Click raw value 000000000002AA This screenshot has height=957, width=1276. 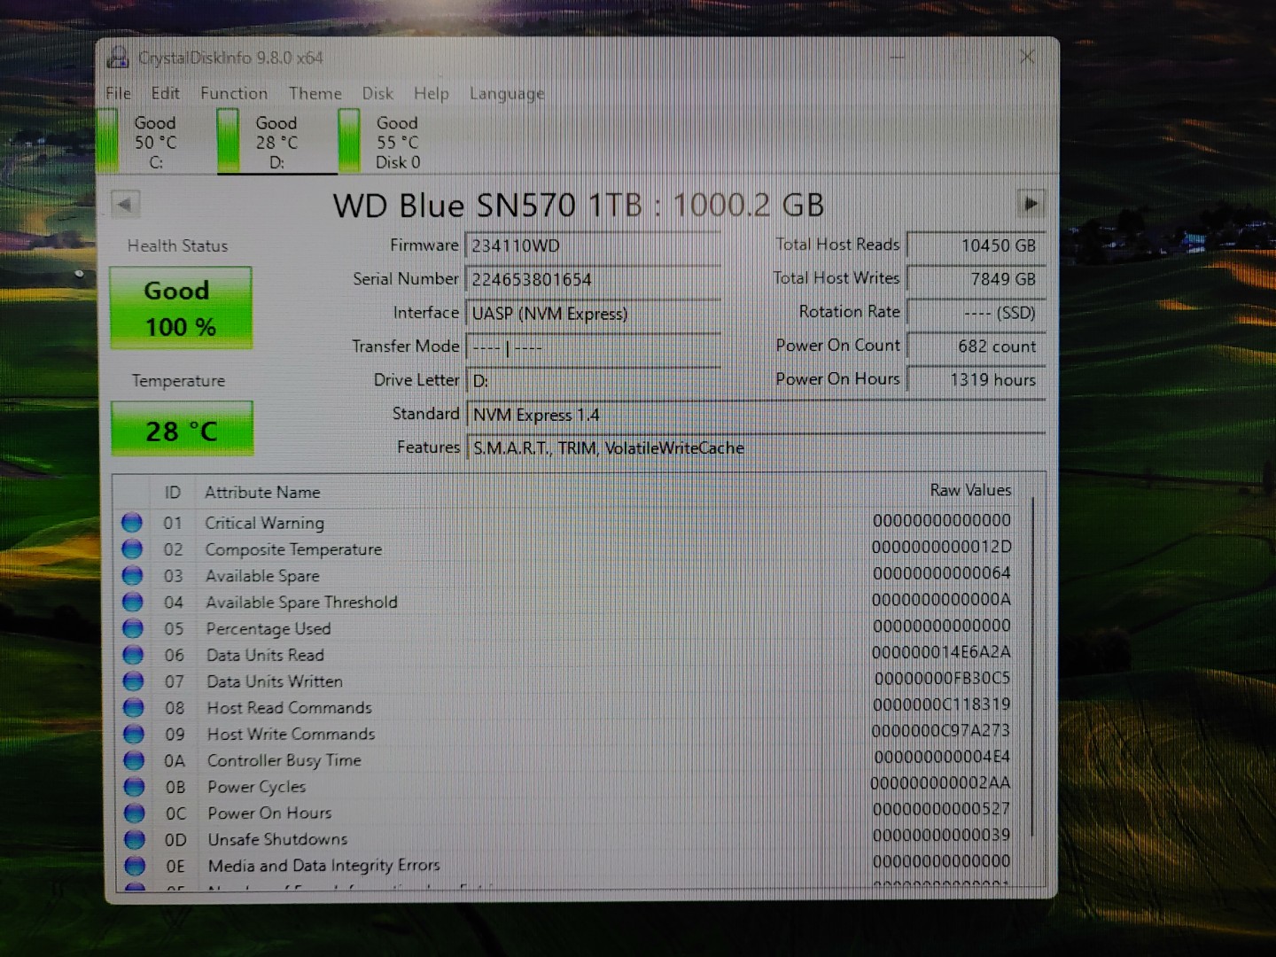point(940,782)
